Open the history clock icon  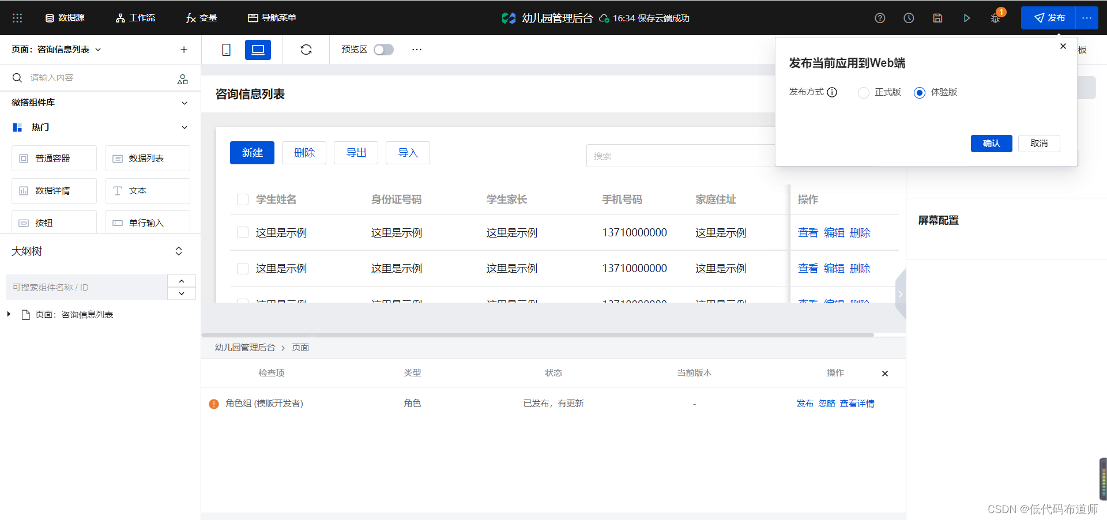[909, 18]
